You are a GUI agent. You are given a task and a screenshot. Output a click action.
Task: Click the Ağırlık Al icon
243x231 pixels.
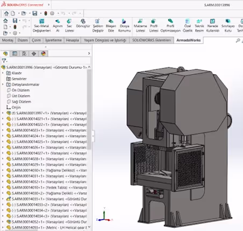tap(58, 26)
